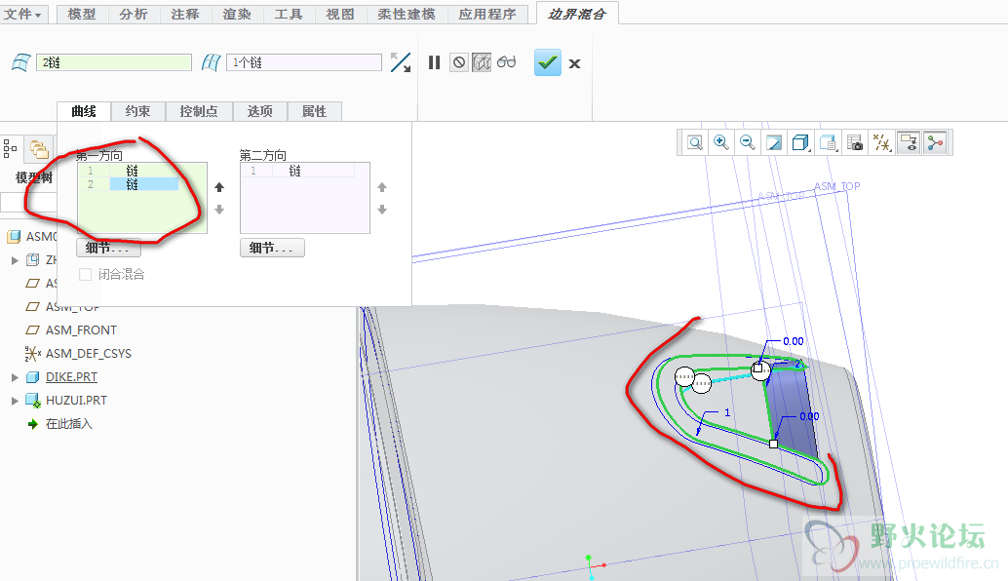The height and width of the screenshot is (581, 1008).
Task: Click the Zoom Out magnifier icon
Action: click(x=747, y=142)
